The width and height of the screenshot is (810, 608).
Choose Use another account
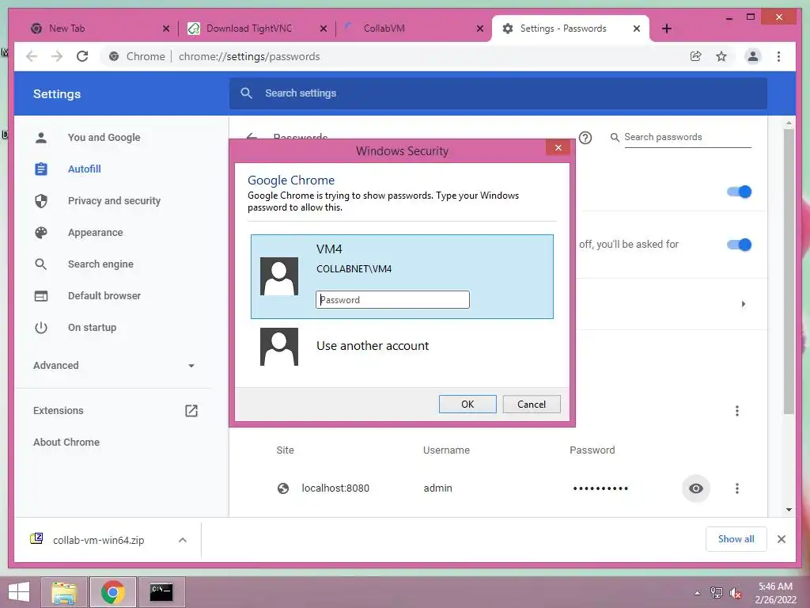pyautogui.click(x=373, y=346)
